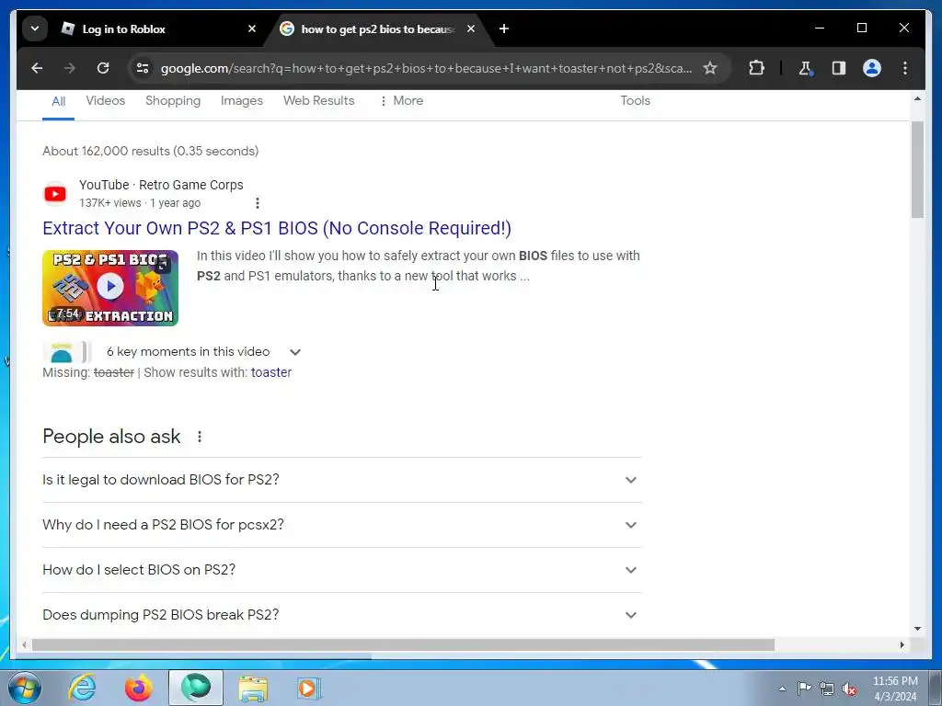
Task: Open the tab search dropdown arrow
Action: point(35,28)
